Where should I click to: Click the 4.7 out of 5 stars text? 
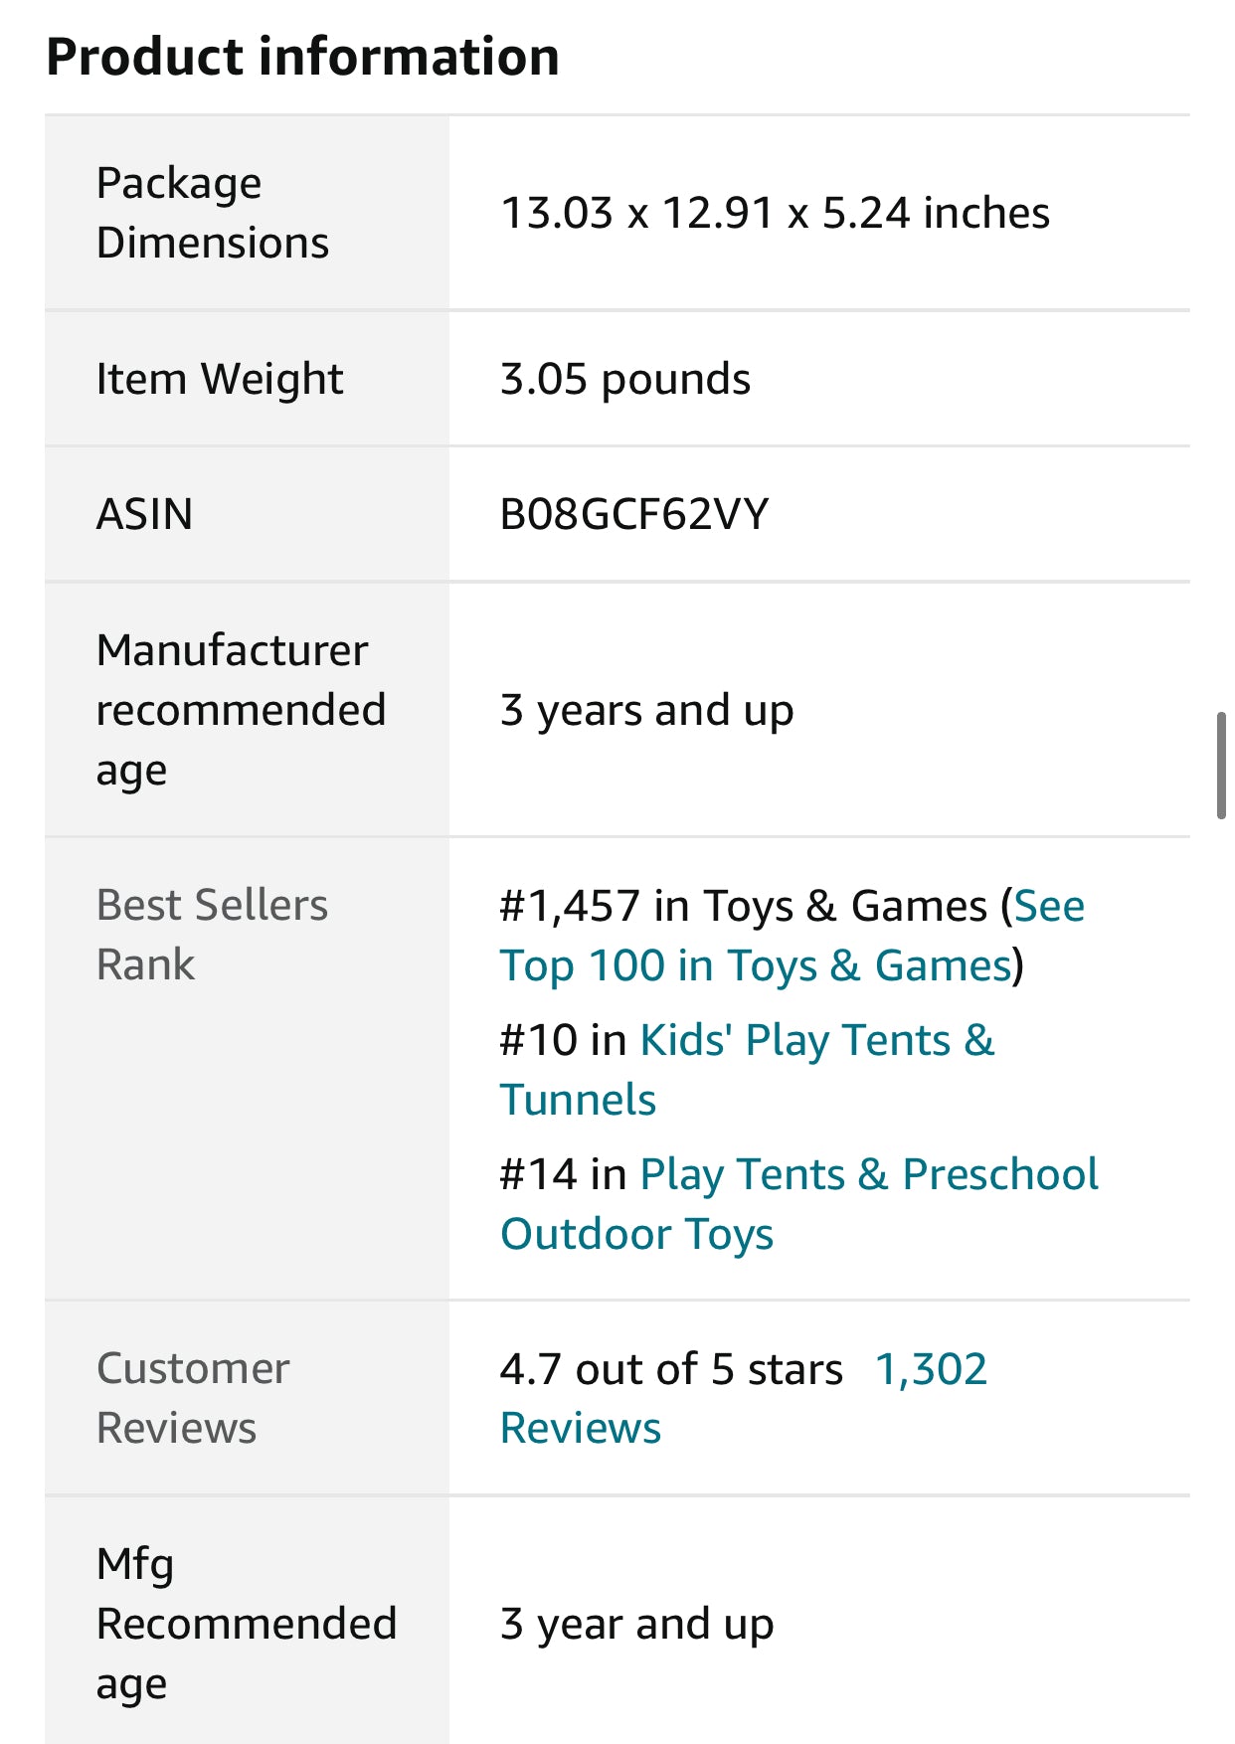point(671,1369)
